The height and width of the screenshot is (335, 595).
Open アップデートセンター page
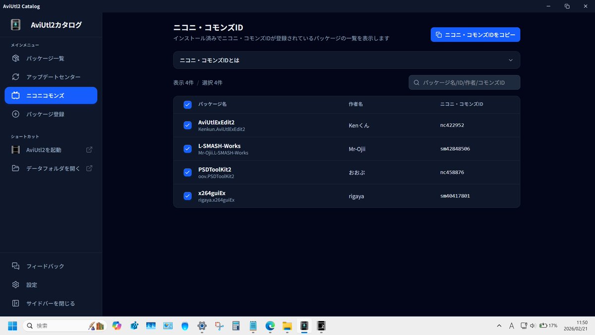click(51, 77)
